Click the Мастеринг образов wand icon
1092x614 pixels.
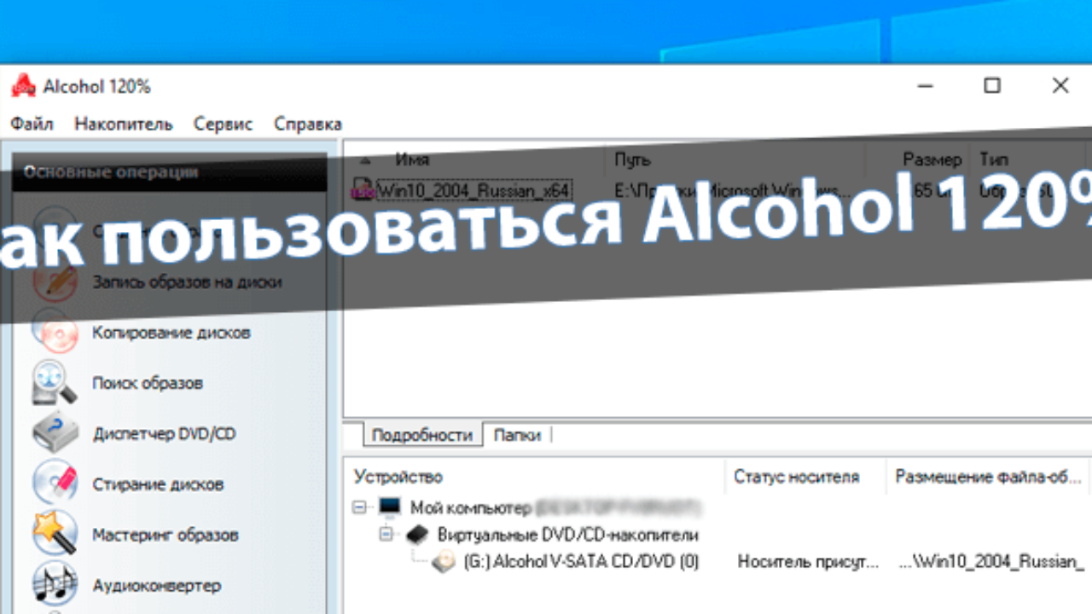[x=55, y=535]
